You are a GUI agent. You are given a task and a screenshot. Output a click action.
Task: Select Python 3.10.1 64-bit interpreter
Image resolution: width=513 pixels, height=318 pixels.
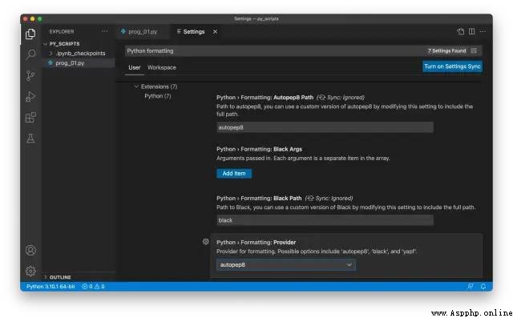click(x=50, y=286)
